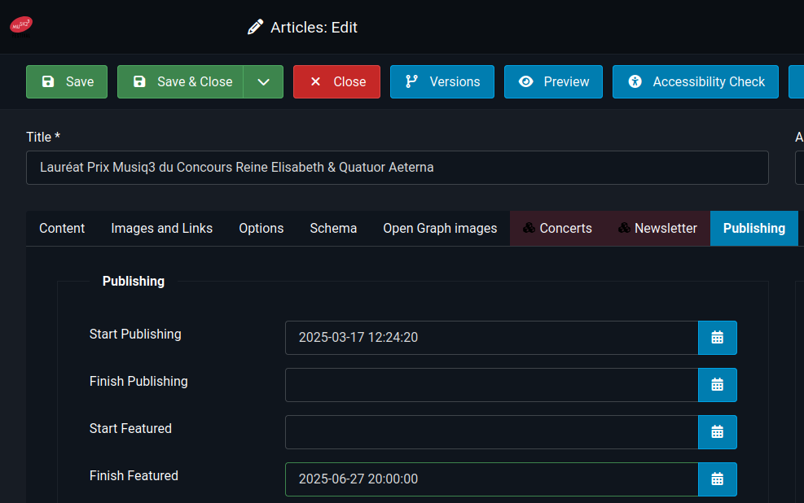
Task: Open the Finish Publishing calendar picker
Action: (718, 385)
